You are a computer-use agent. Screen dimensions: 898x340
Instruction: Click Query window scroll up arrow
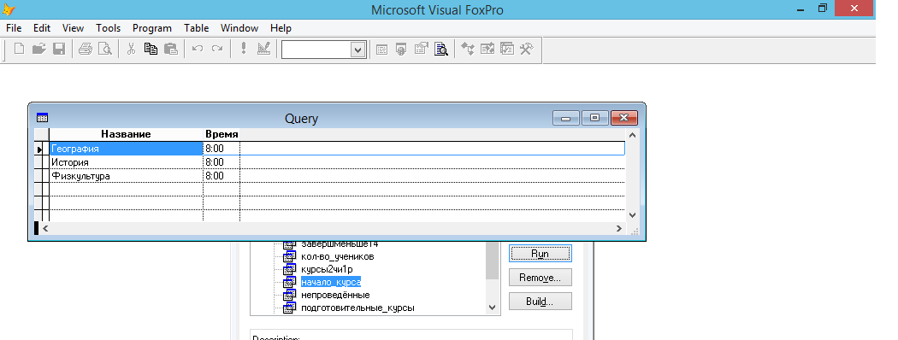pyautogui.click(x=632, y=135)
